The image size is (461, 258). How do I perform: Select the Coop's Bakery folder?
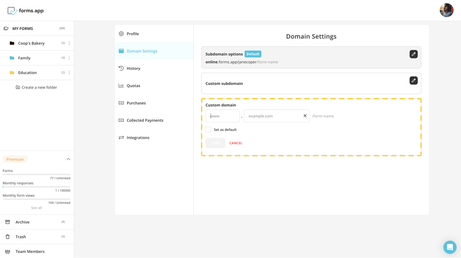31,43
